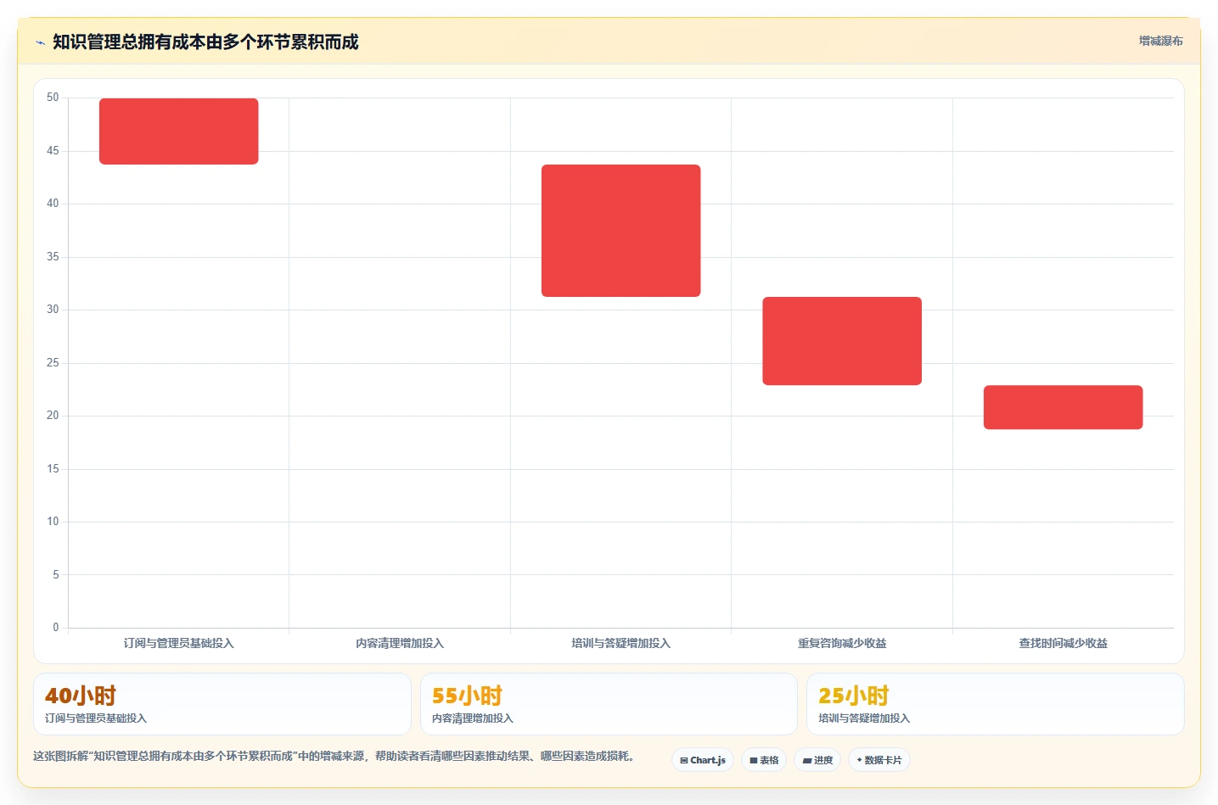The width and height of the screenshot is (1218, 805).
Task: Click y-axis value 50
Action: click(x=53, y=98)
